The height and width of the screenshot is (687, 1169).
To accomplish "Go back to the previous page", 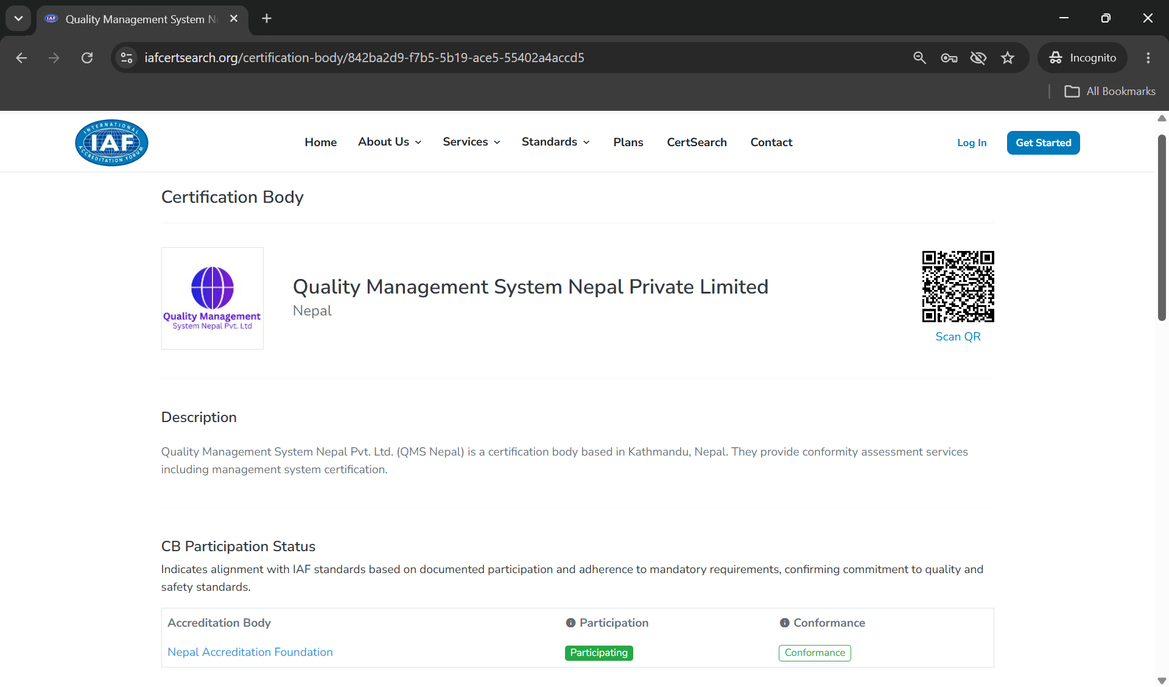I will click(x=21, y=58).
